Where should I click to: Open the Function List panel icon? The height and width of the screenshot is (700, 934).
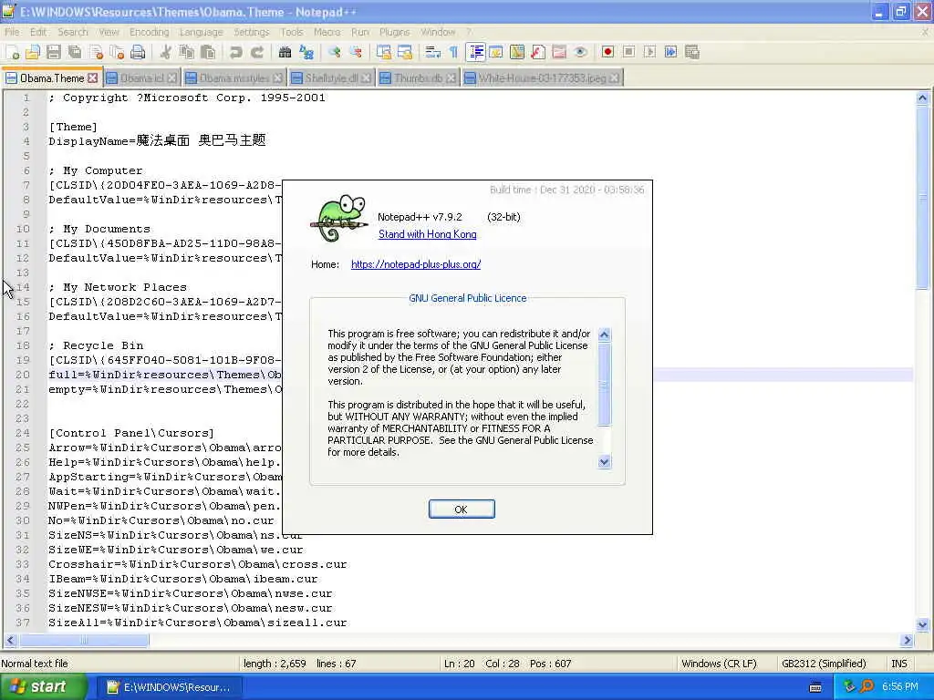click(x=538, y=52)
